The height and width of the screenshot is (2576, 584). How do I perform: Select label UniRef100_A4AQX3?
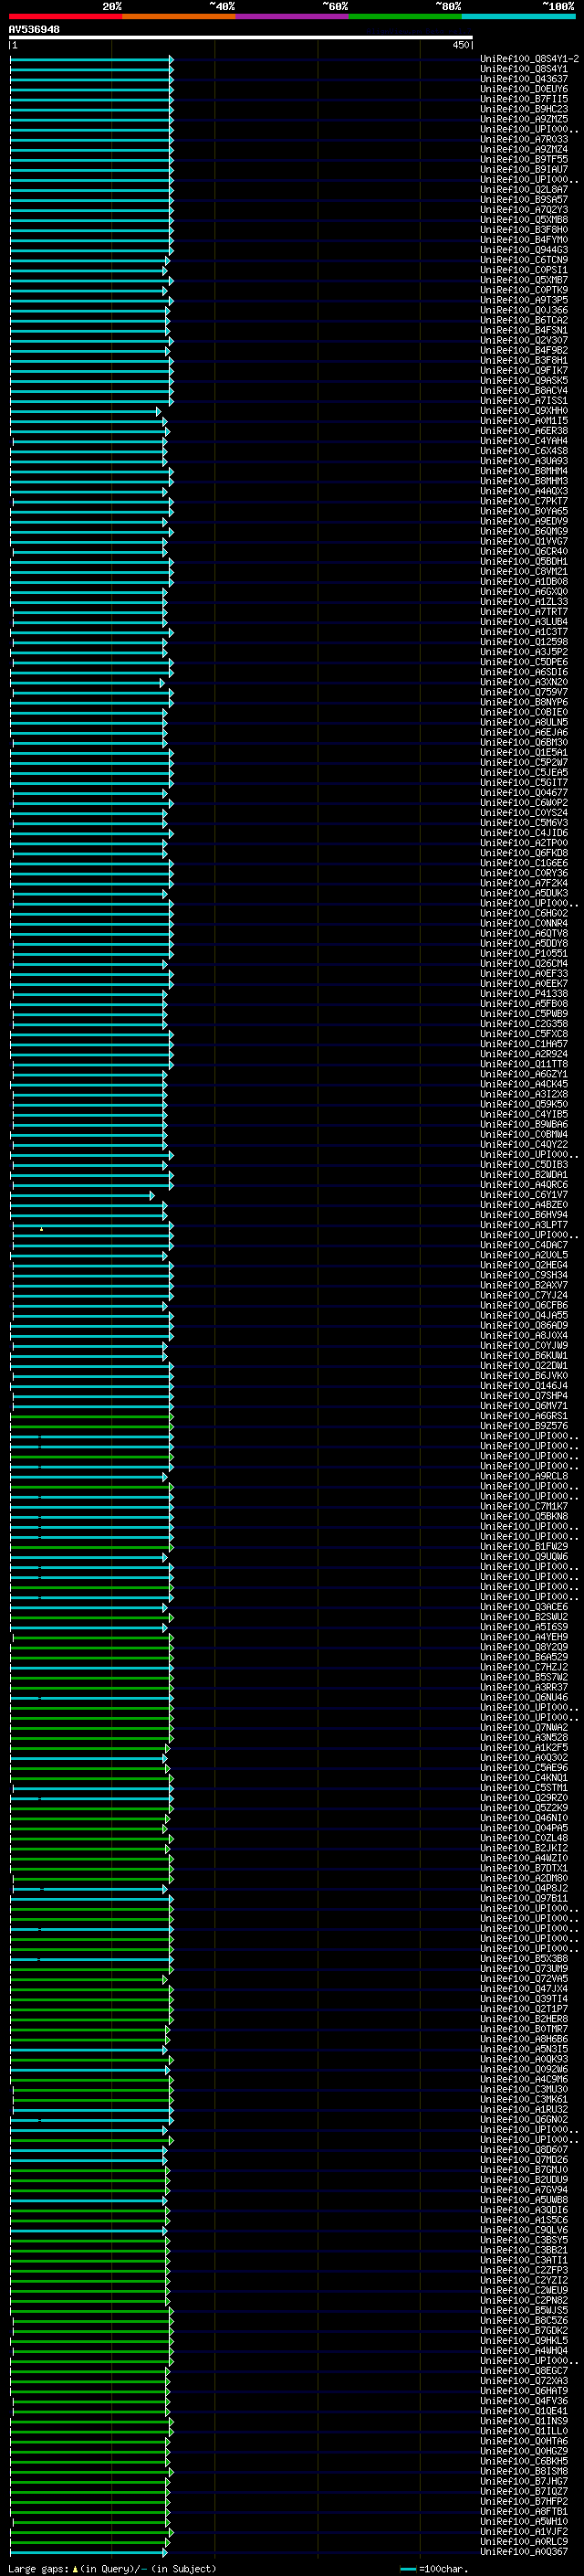tap(524, 491)
